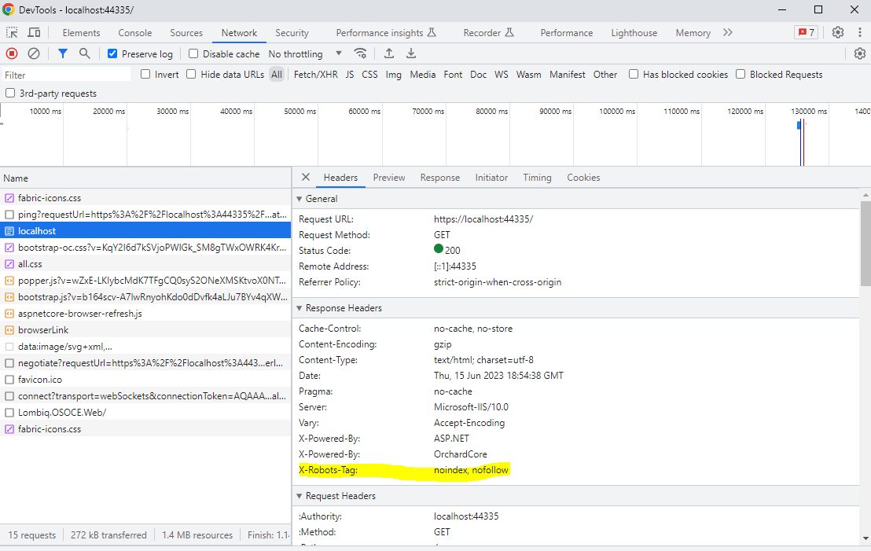Switch to the Elements panel
The image size is (871, 551).
pyautogui.click(x=81, y=33)
